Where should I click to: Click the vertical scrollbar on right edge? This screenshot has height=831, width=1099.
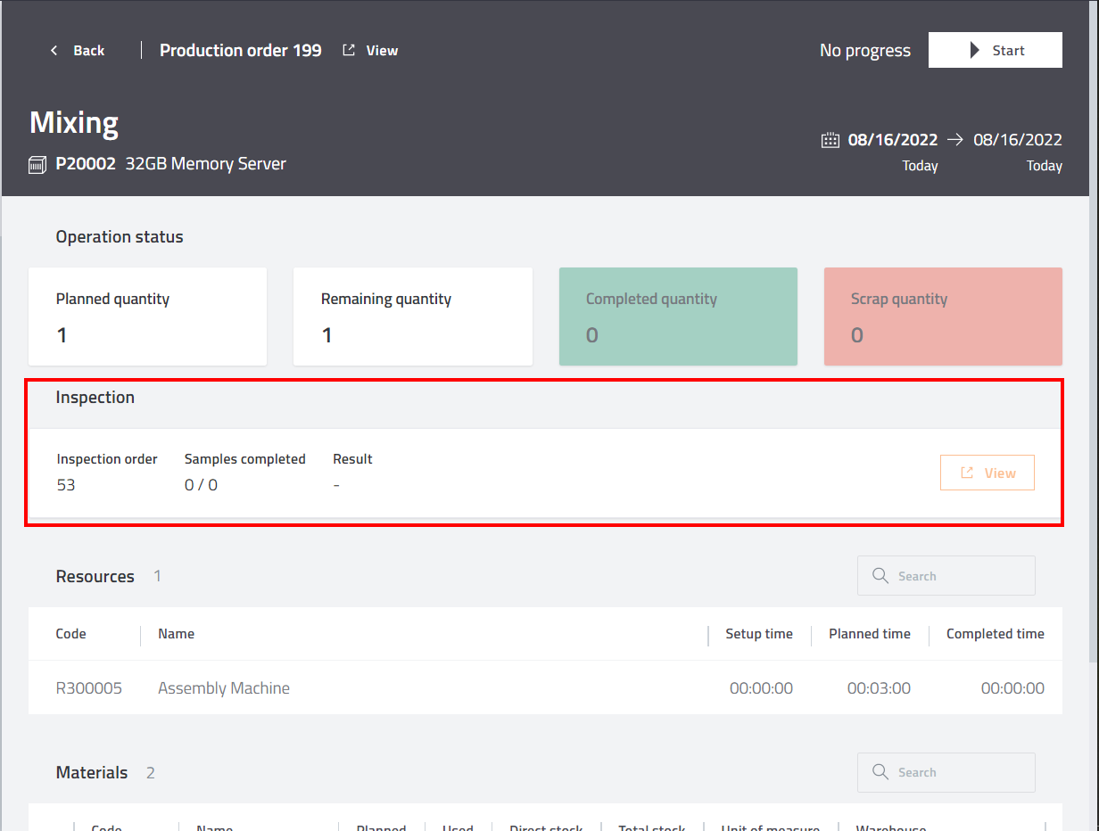(1094, 446)
